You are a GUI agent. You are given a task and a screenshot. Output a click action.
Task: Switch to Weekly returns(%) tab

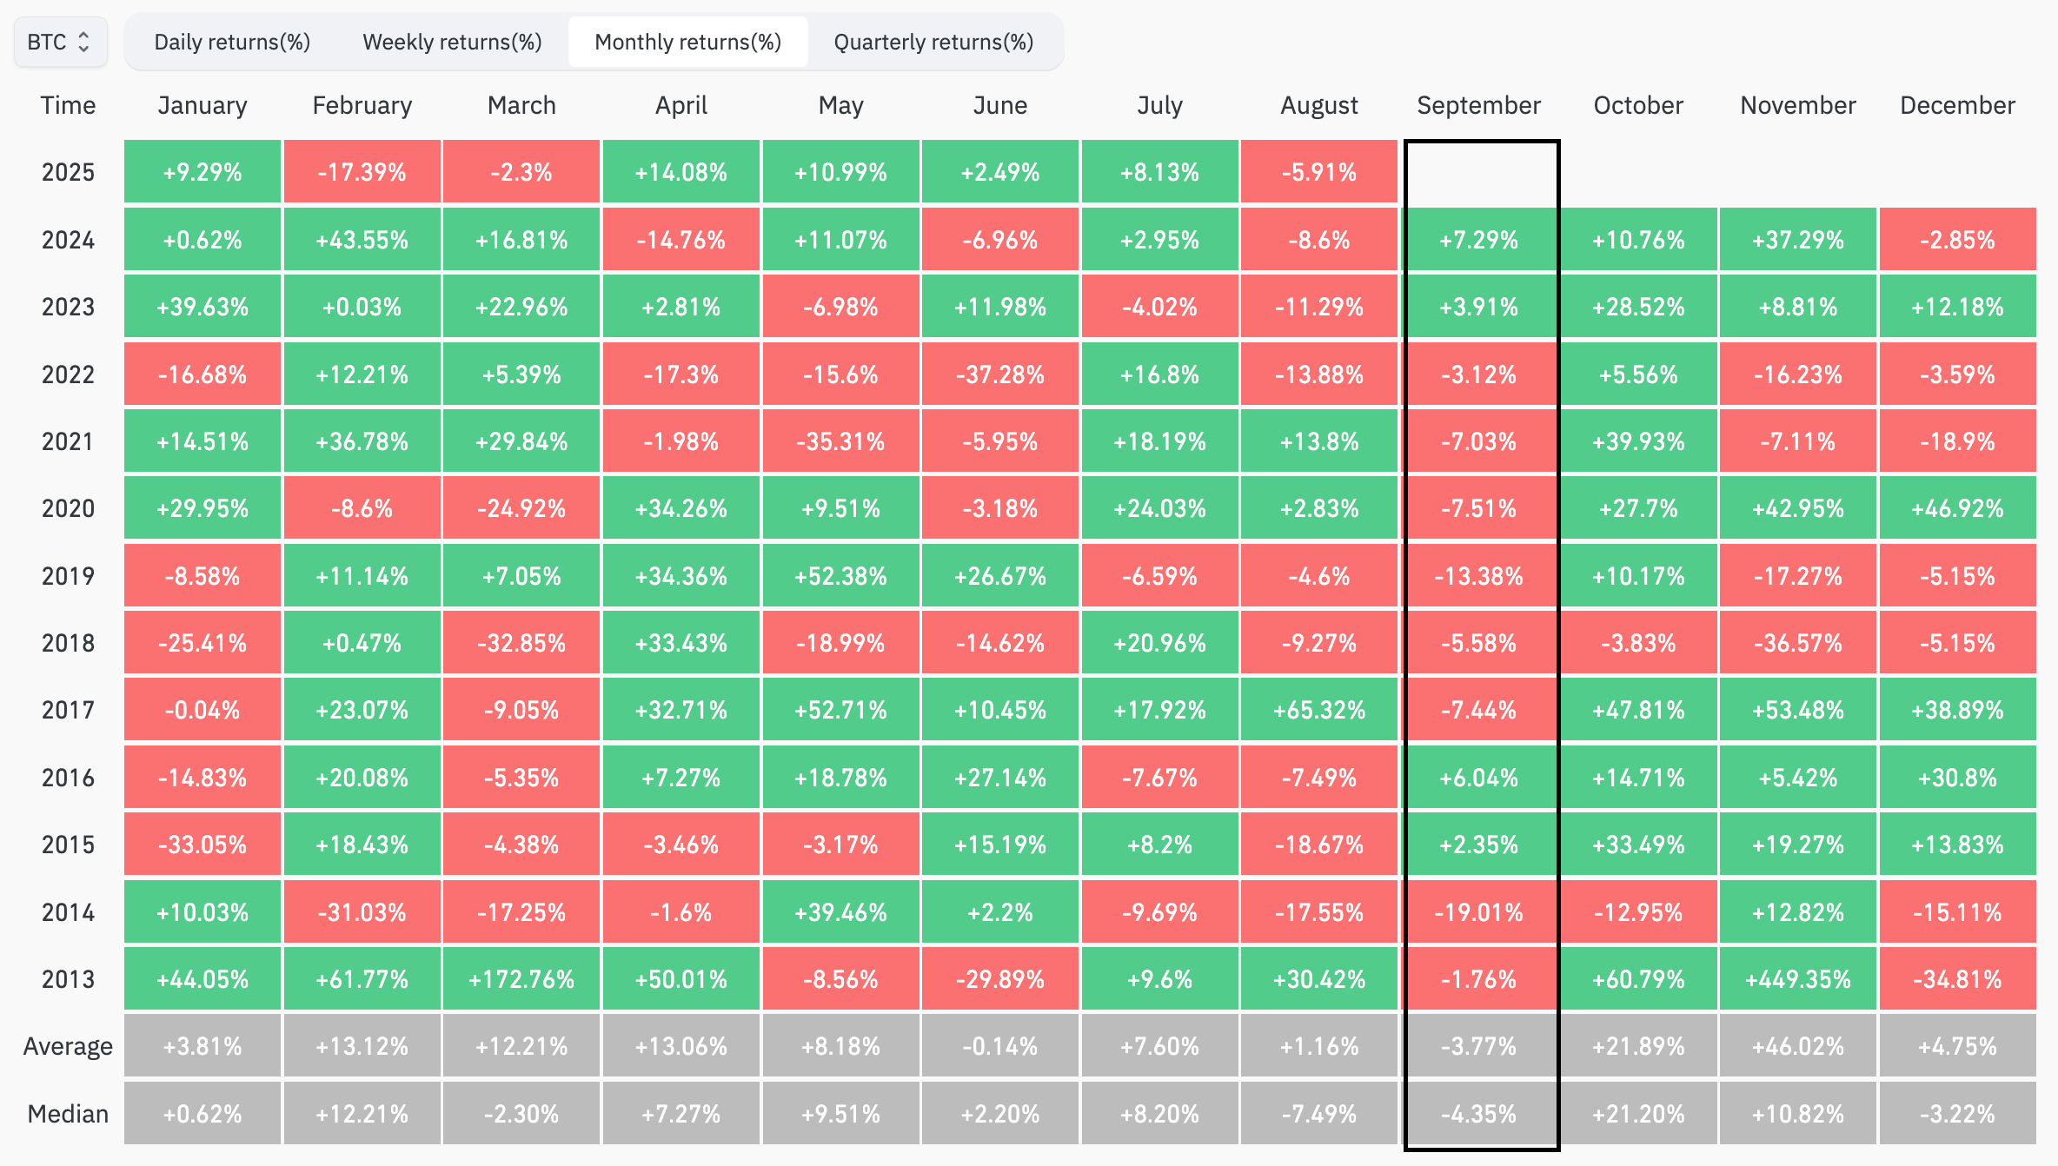(452, 42)
